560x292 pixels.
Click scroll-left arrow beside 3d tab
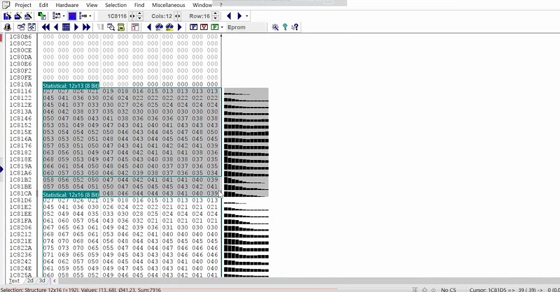pyautogui.click(x=55, y=281)
